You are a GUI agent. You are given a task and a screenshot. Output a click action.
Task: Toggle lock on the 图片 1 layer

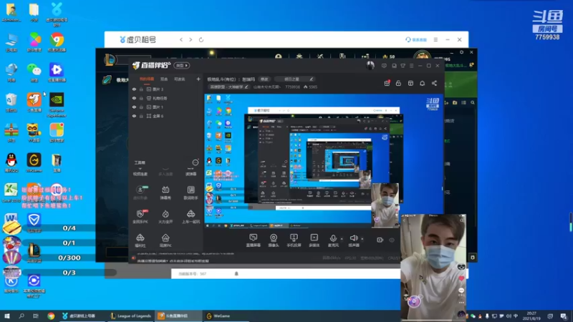[141, 107]
